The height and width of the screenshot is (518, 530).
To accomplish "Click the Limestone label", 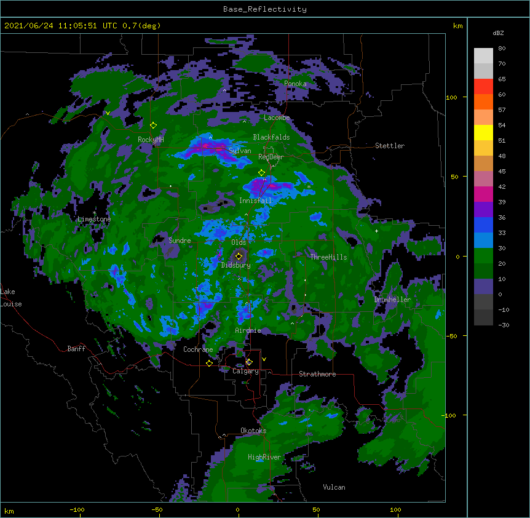I will [x=94, y=219].
